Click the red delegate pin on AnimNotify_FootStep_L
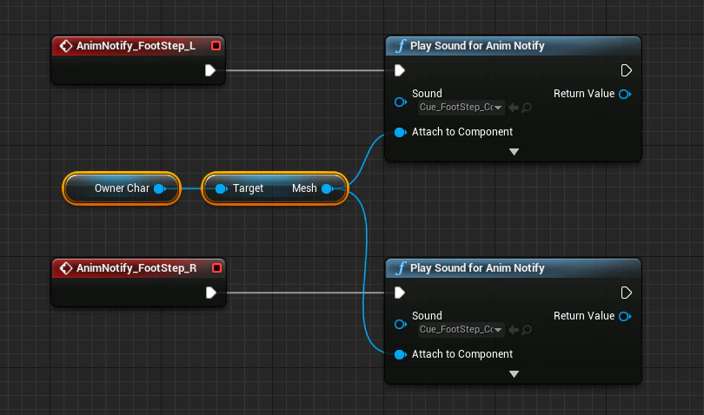 (216, 46)
